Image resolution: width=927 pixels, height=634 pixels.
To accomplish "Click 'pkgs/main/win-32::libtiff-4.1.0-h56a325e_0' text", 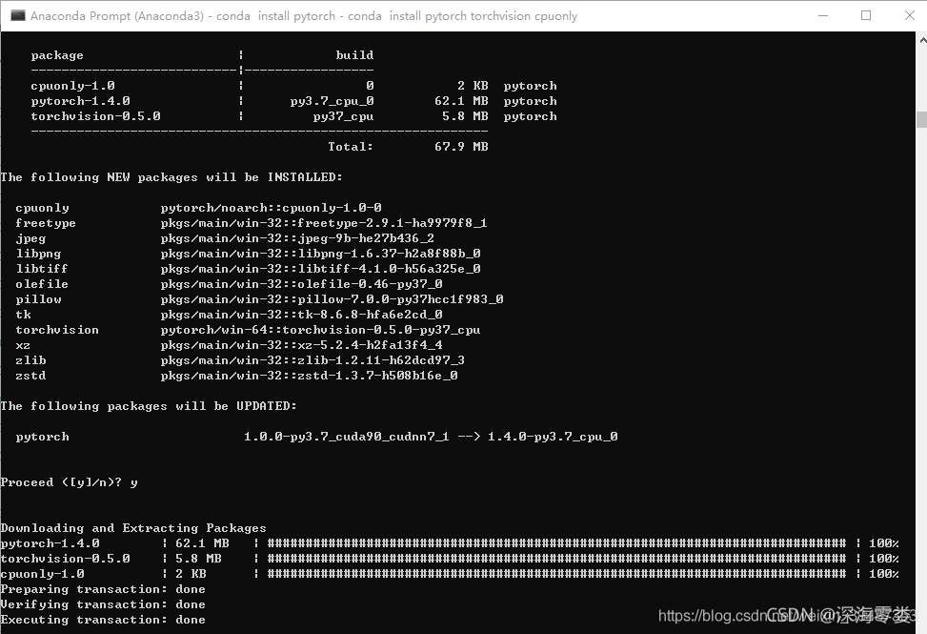I will [x=320, y=269].
